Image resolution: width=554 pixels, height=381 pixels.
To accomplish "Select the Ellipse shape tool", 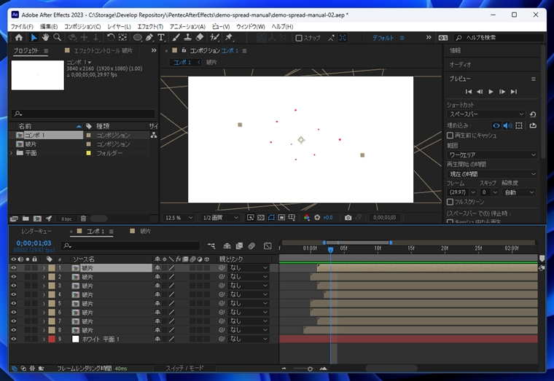I will point(138,37).
